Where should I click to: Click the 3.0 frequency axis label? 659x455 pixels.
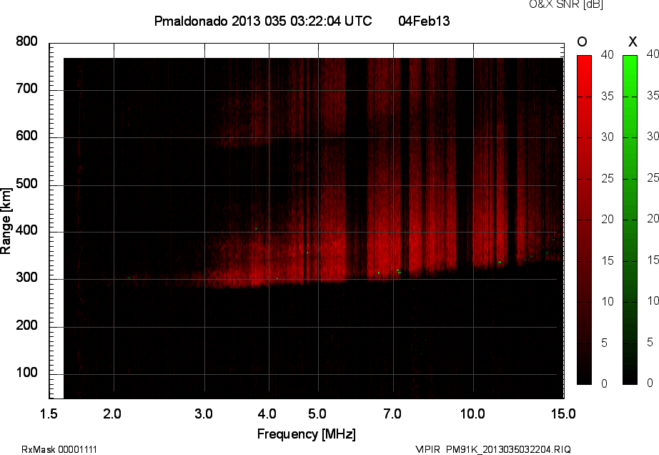coord(204,414)
